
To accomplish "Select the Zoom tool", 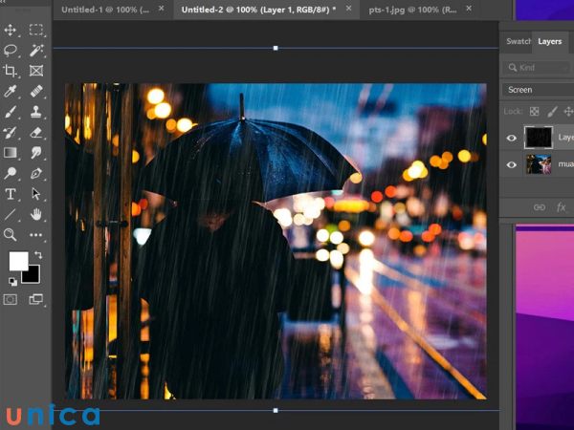I will click(11, 234).
